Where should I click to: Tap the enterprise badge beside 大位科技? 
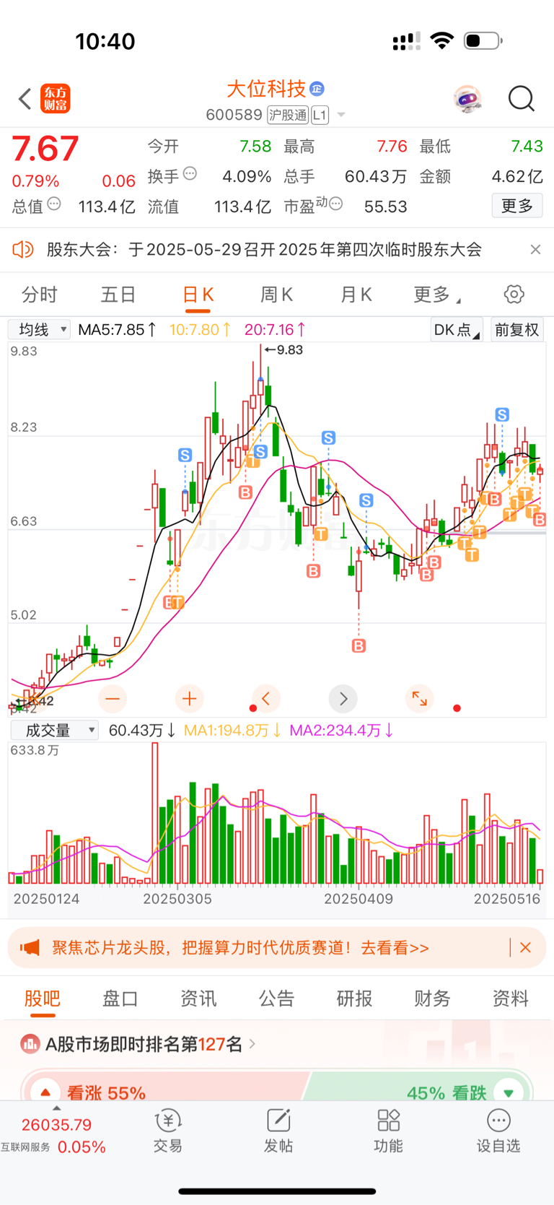[317, 89]
